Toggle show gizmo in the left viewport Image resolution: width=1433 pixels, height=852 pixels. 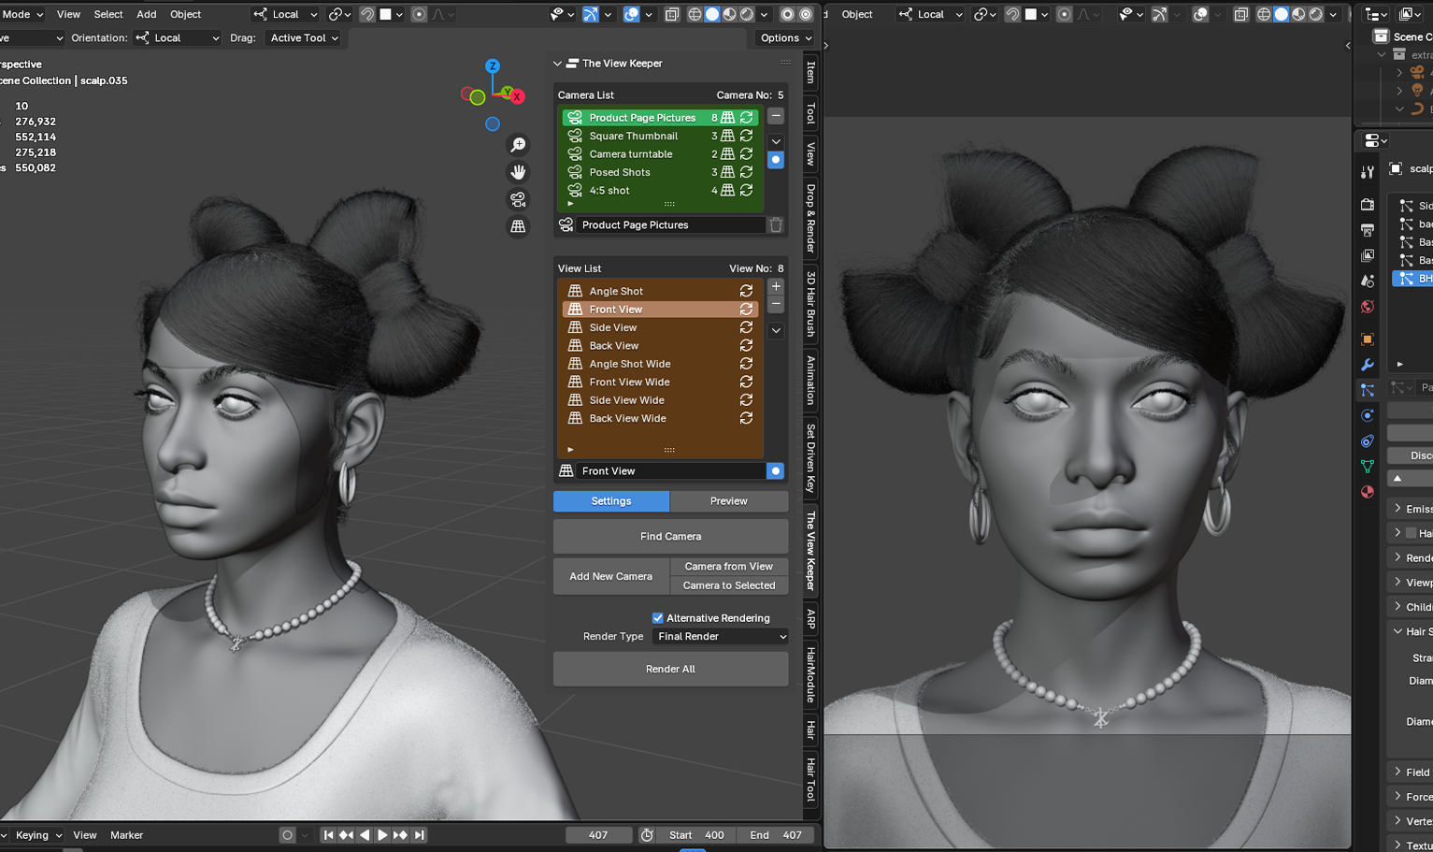pyautogui.click(x=591, y=14)
